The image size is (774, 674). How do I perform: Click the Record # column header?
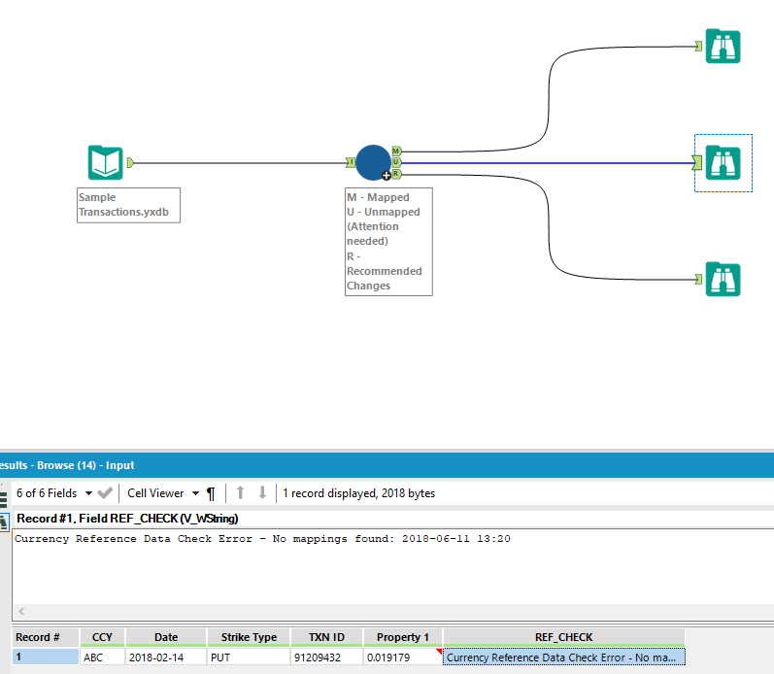pos(46,637)
